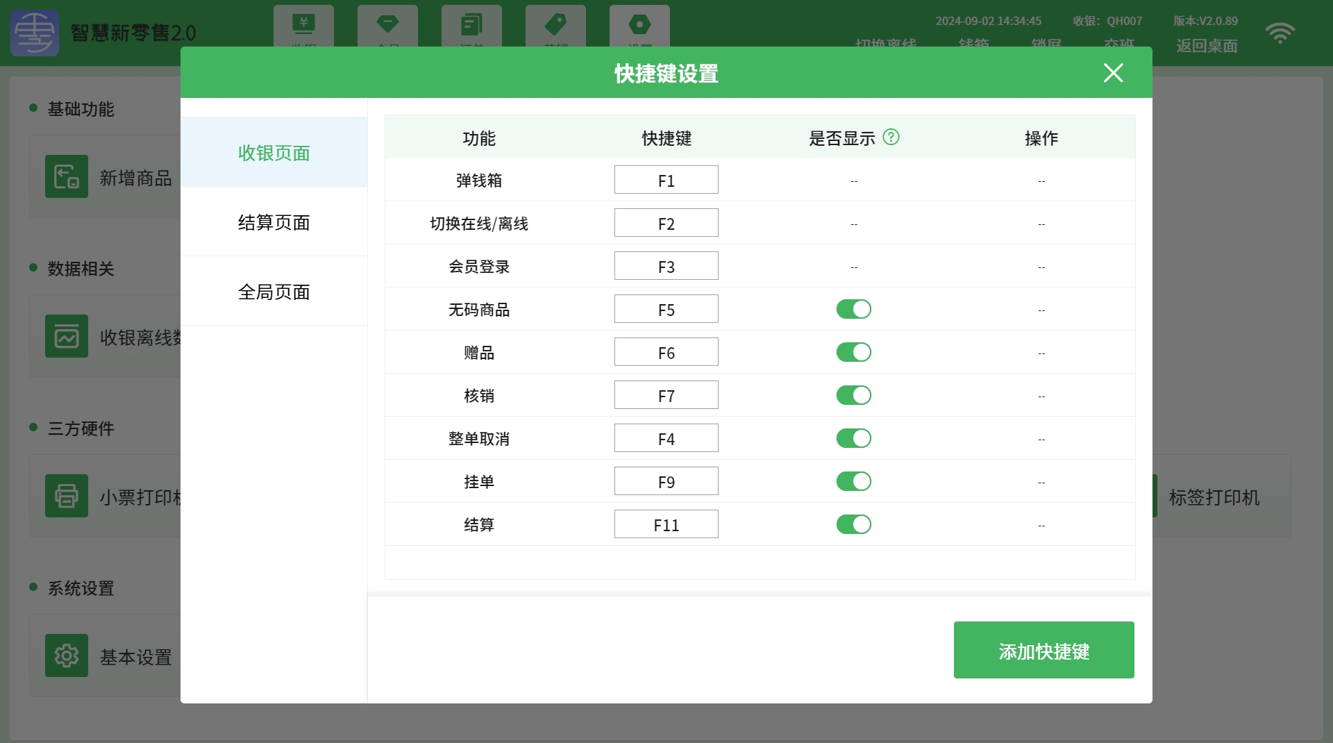Click the 收银: QH007 cashier label
The height and width of the screenshot is (743, 1333).
1107,21
